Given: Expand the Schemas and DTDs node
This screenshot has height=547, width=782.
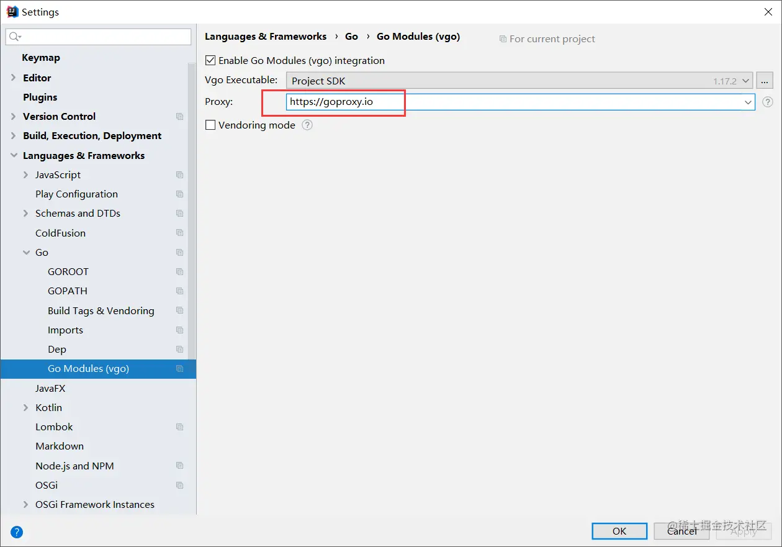Looking at the screenshot, I should (26, 214).
